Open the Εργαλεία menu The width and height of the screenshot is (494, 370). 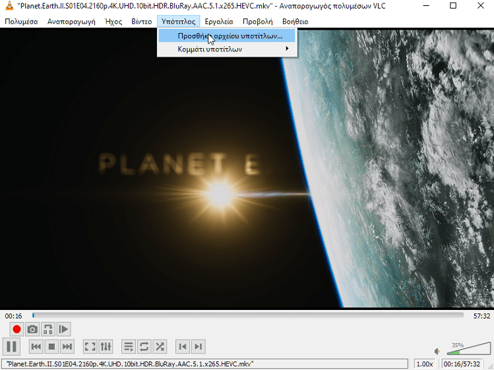click(x=219, y=21)
